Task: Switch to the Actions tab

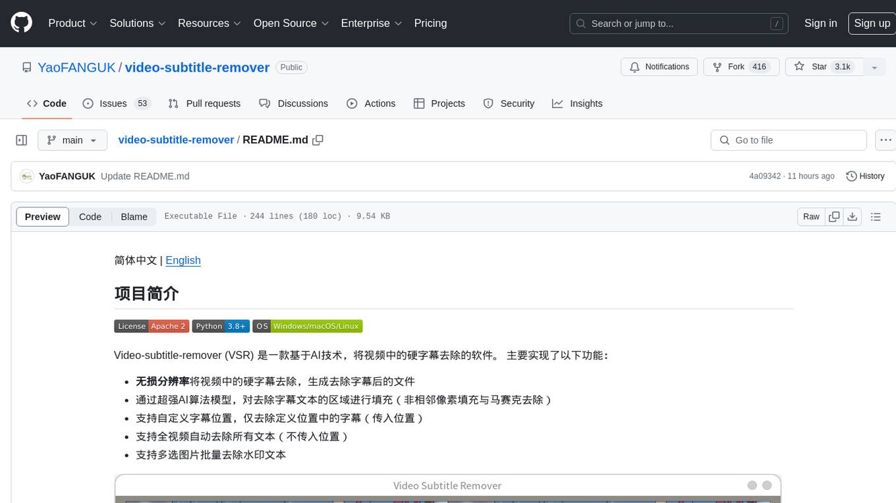Action: (x=371, y=103)
